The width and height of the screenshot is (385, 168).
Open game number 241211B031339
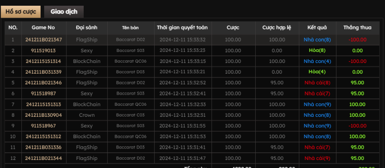43,72
